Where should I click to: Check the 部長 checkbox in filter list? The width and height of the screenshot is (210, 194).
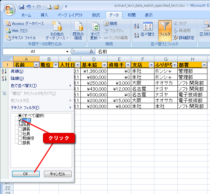pyautogui.click(x=20, y=143)
